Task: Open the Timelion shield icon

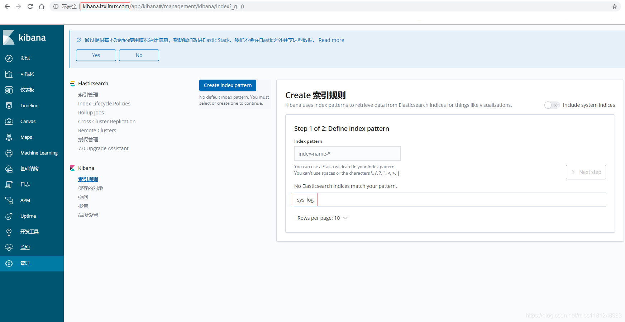Action: 9,105
